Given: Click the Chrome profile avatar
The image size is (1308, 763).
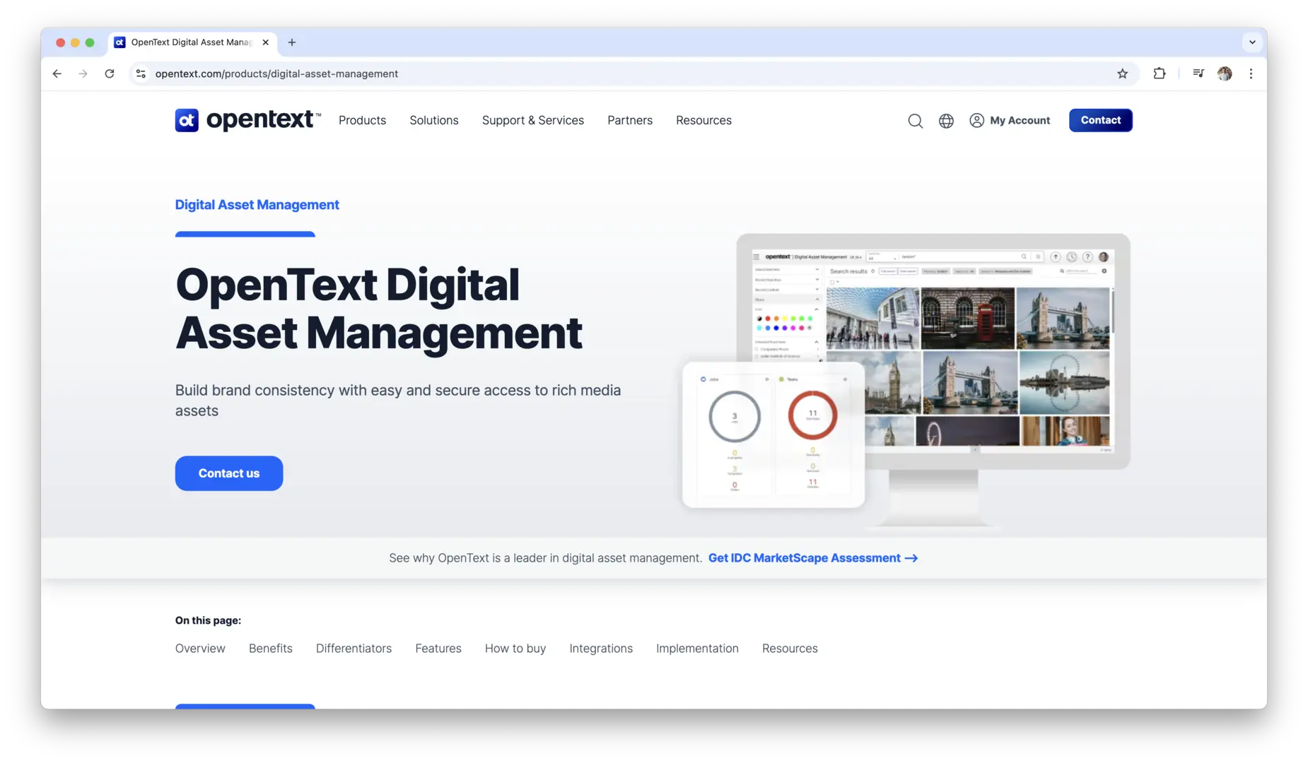Looking at the screenshot, I should tap(1225, 73).
